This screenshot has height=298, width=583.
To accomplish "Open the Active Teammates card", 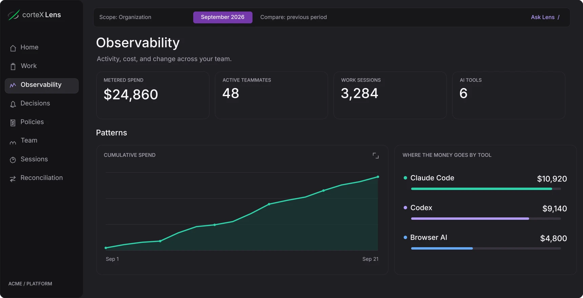I will click(x=272, y=95).
